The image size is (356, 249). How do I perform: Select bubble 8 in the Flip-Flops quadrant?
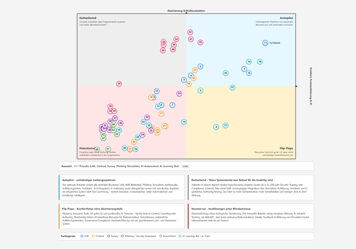(x=216, y=127)
